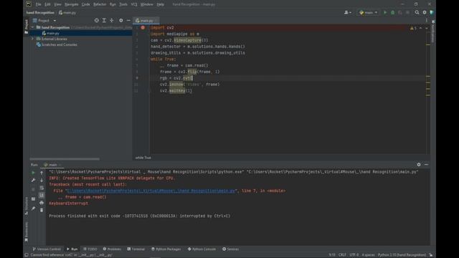This screenshot has height=258, width=459.
Task: Print the Run console output
Action: pos(42,203)
